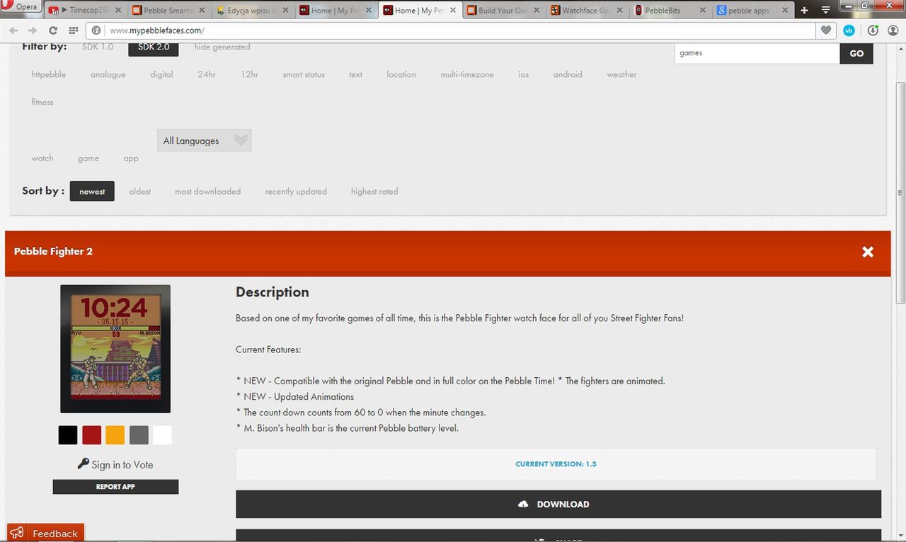Select the orange color swatch
906x542 pixels.
[x=115, y=435]
